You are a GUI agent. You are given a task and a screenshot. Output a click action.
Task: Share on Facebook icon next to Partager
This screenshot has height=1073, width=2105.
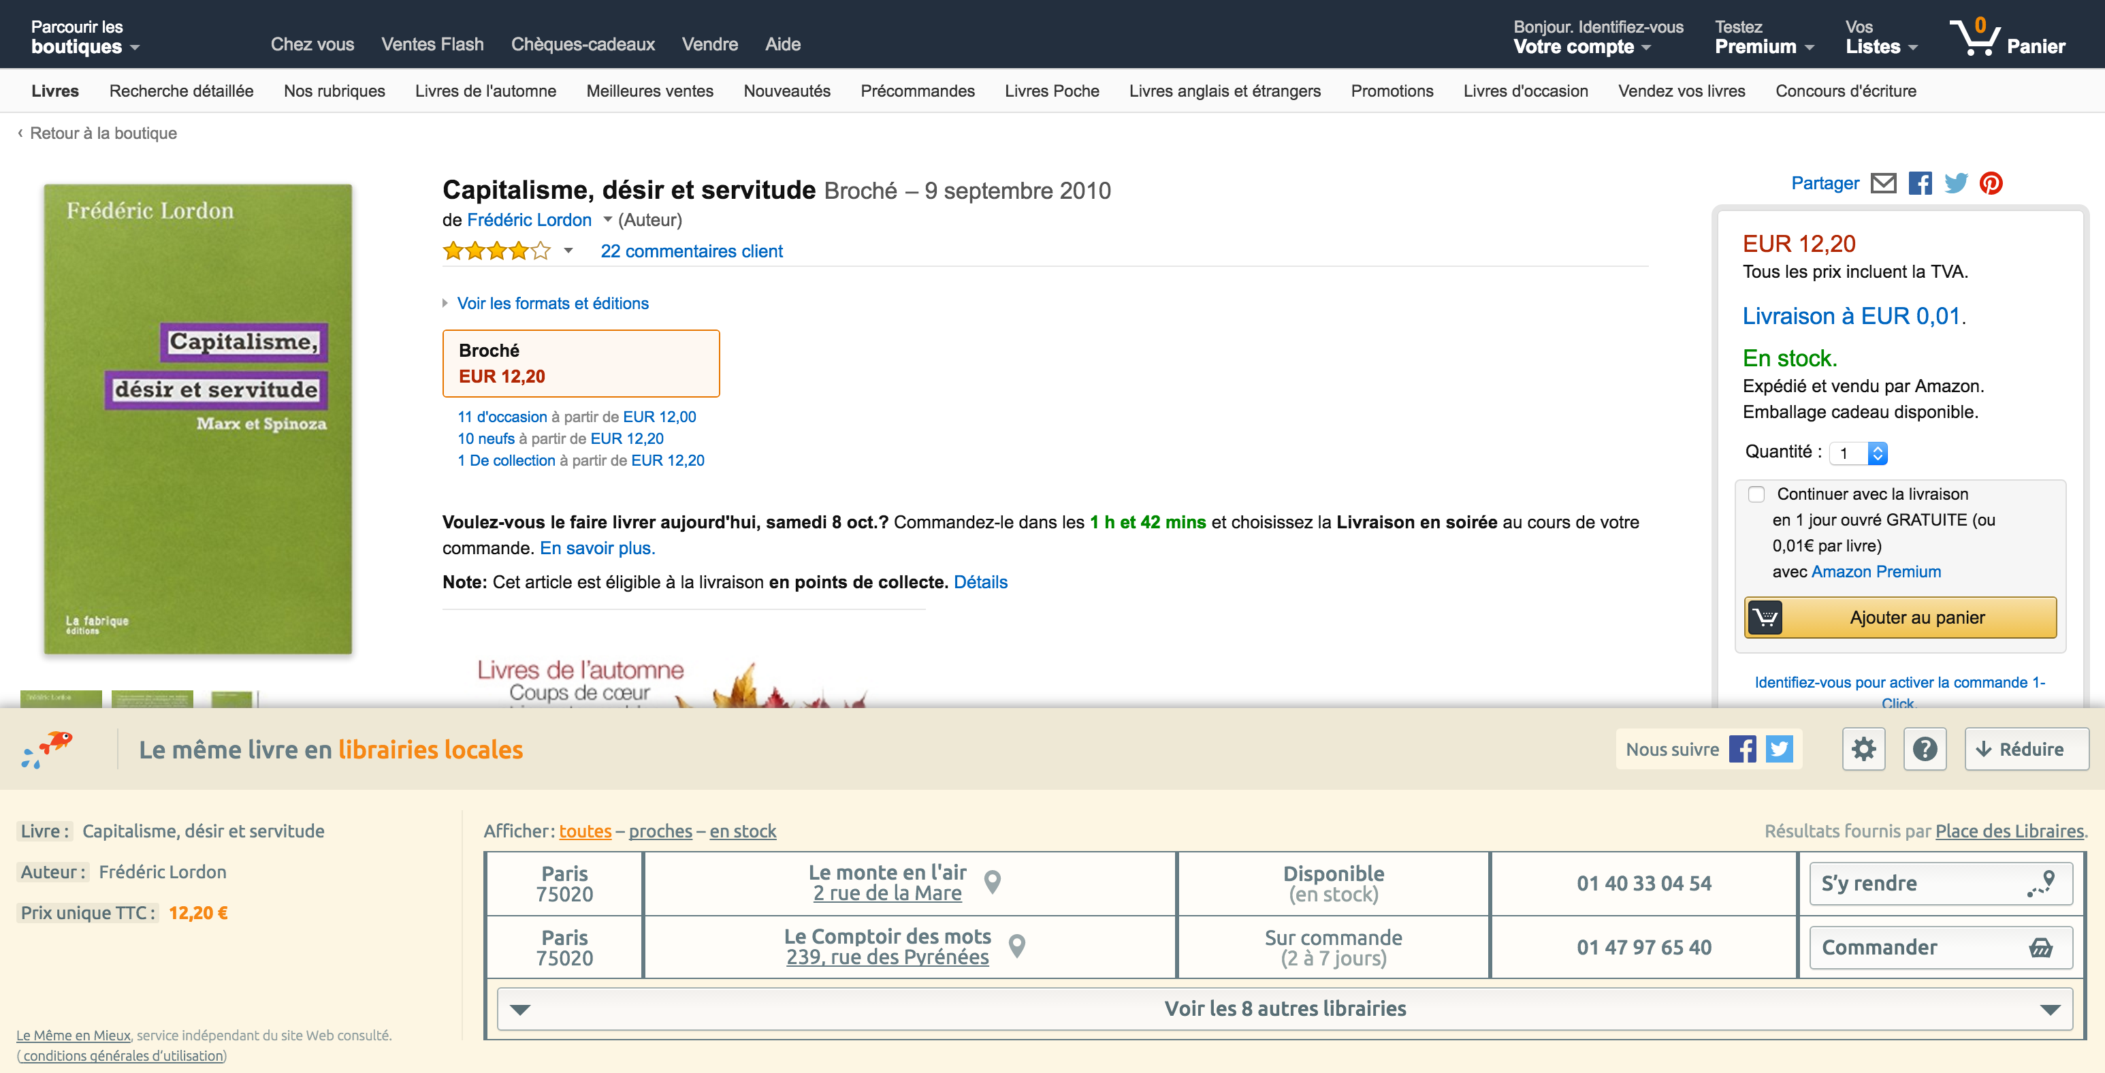click(1920, 183)
